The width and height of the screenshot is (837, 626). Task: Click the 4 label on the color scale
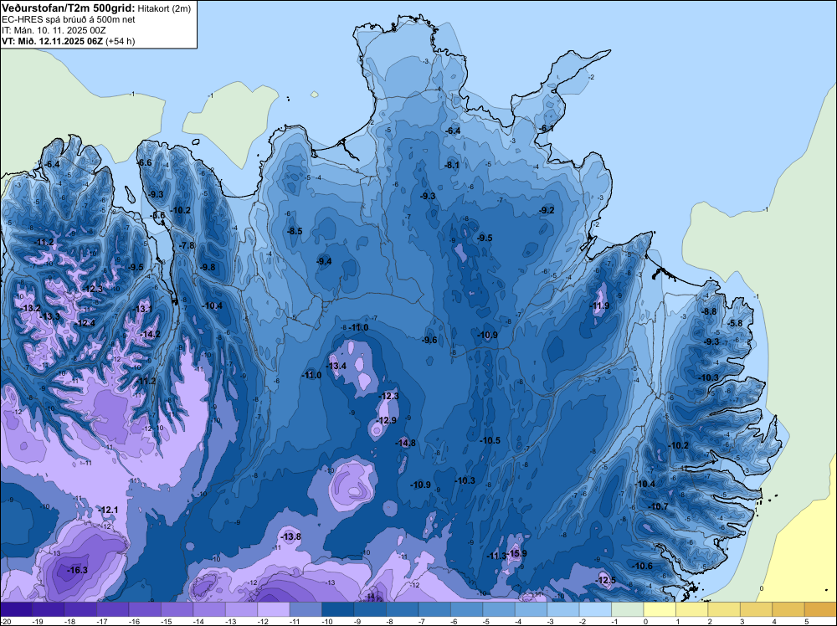click(774, 621)
